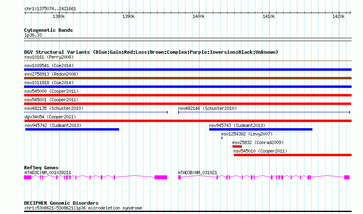Open the ATAD3C|NM_001039211 gene label
363x214 pixels.
(x=48, y=173)
